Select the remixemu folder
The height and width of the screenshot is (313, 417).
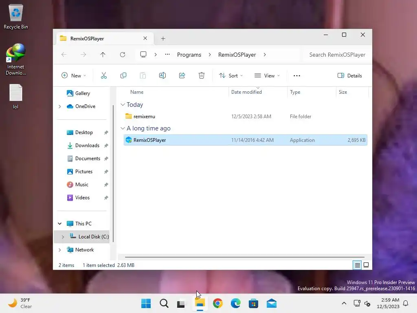click(245, 116)
